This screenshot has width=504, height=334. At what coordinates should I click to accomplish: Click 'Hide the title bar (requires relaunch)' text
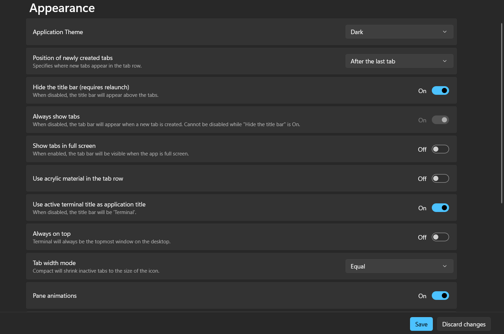click(x=81, y=87)
